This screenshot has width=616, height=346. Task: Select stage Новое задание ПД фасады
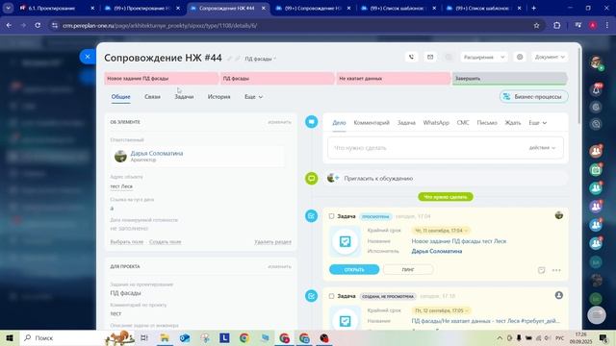[162, 79]
